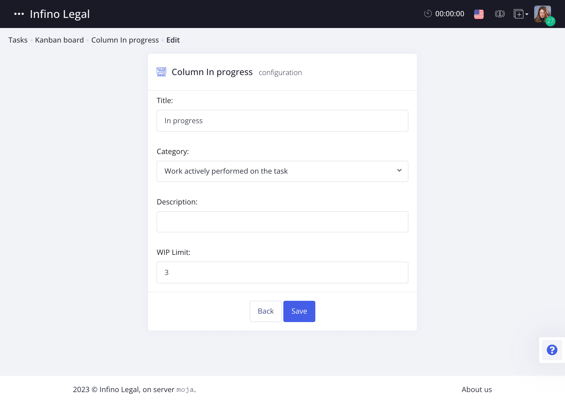Viewport: 565px width, 403px height.
Task: Click the stopwatch timer icon
Action: [x=428, y=14]
